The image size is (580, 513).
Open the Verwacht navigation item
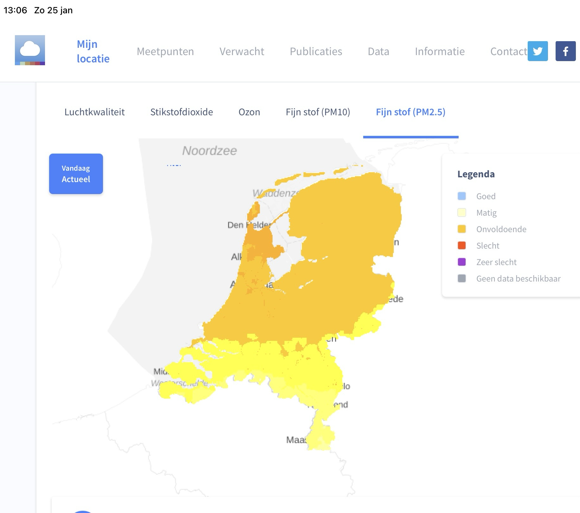[242, 51]
